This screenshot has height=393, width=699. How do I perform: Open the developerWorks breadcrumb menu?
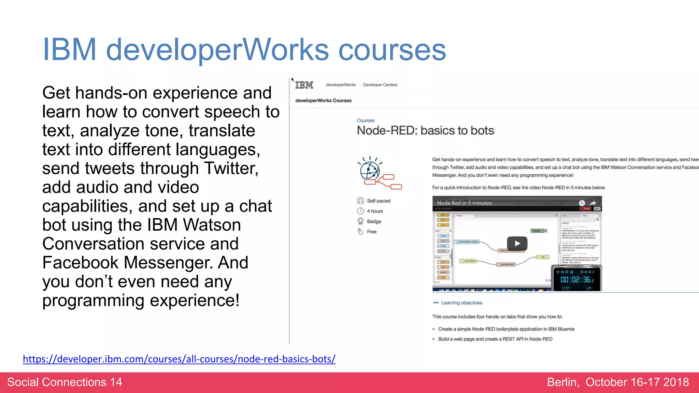point(341,85)
